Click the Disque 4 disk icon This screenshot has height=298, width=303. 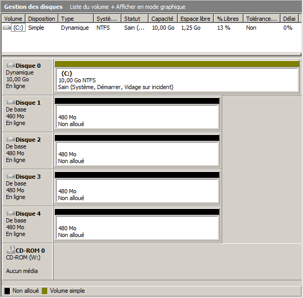pyautogui.click(x=10, y=213)
